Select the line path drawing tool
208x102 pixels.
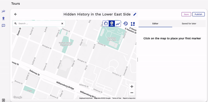point(118,23)
